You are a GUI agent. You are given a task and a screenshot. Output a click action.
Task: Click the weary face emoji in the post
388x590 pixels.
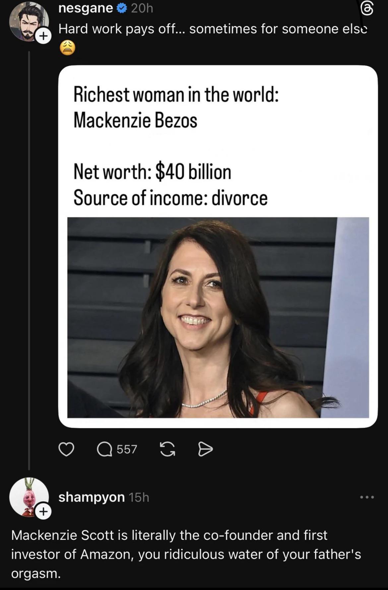coord(67,48)
